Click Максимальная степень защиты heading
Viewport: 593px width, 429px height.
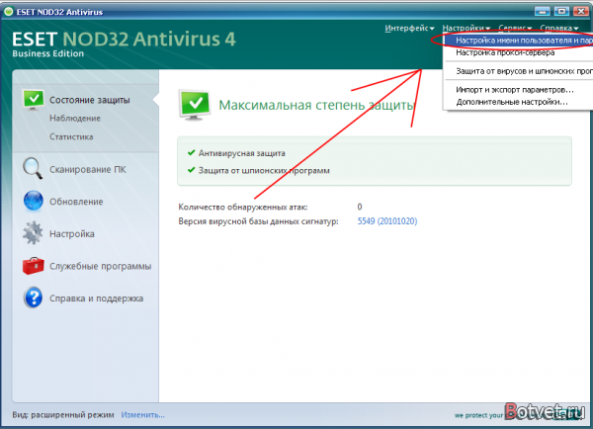point(316,105)
